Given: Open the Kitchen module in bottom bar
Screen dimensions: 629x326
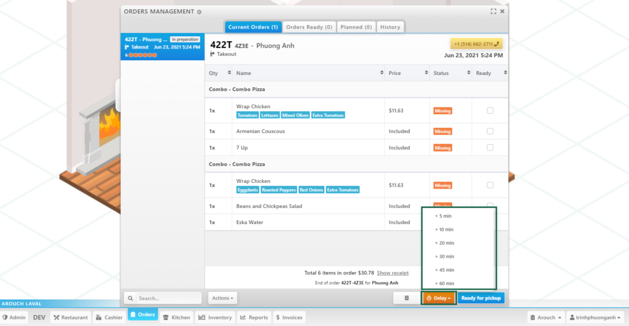Looking at the screenshot, I should [176, 317].
